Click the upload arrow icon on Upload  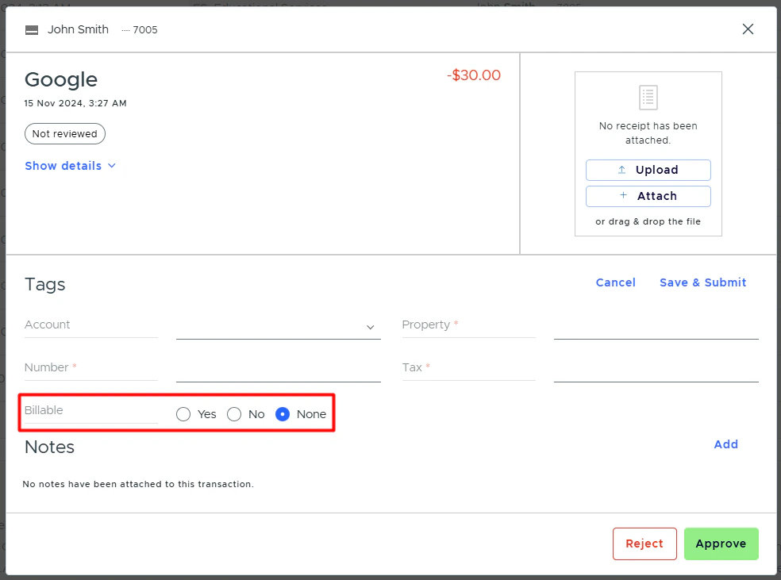pos(624,170)
